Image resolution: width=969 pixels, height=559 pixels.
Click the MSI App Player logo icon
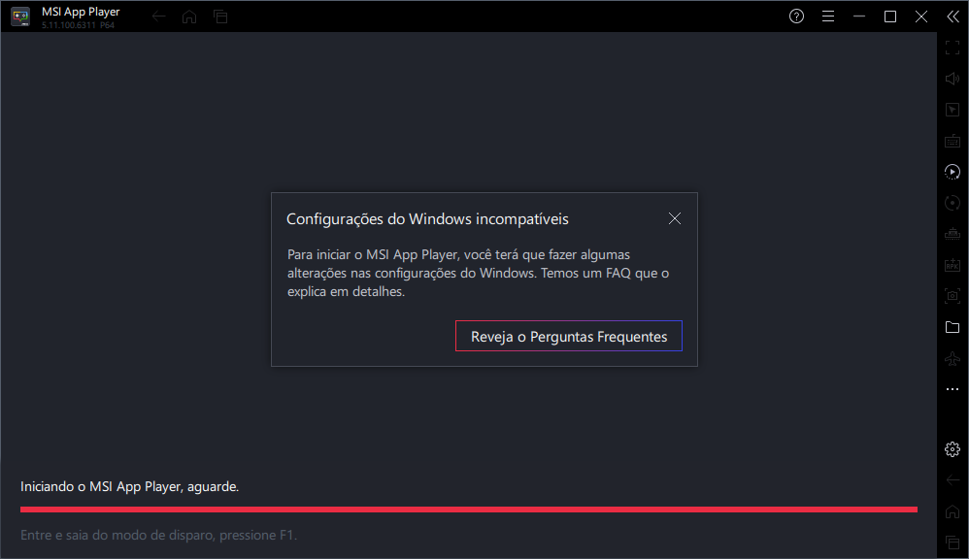pyautogui.click(x=19, y=16)
